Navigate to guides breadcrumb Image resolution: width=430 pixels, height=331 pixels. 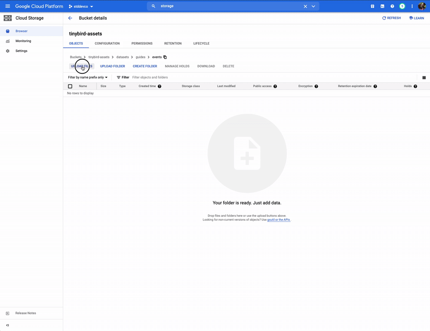[x=141, y=57]
